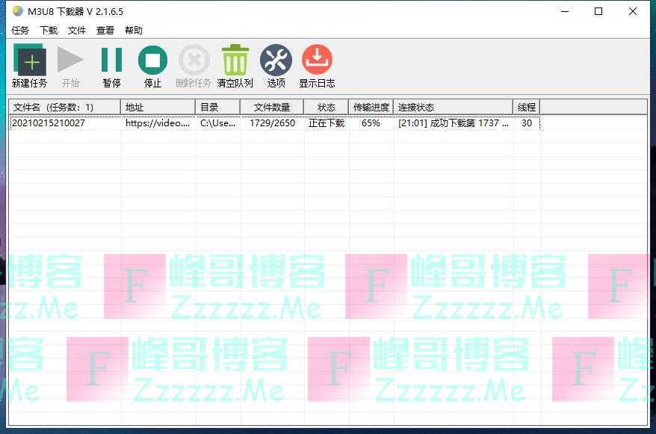Open the 帮助 (Help) menu
Viewport: 656px width, 434px height.
(x=134, y=31)
